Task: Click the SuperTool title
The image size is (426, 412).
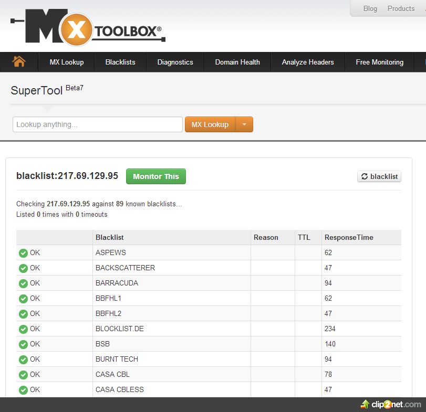Action: coord(37,90)
